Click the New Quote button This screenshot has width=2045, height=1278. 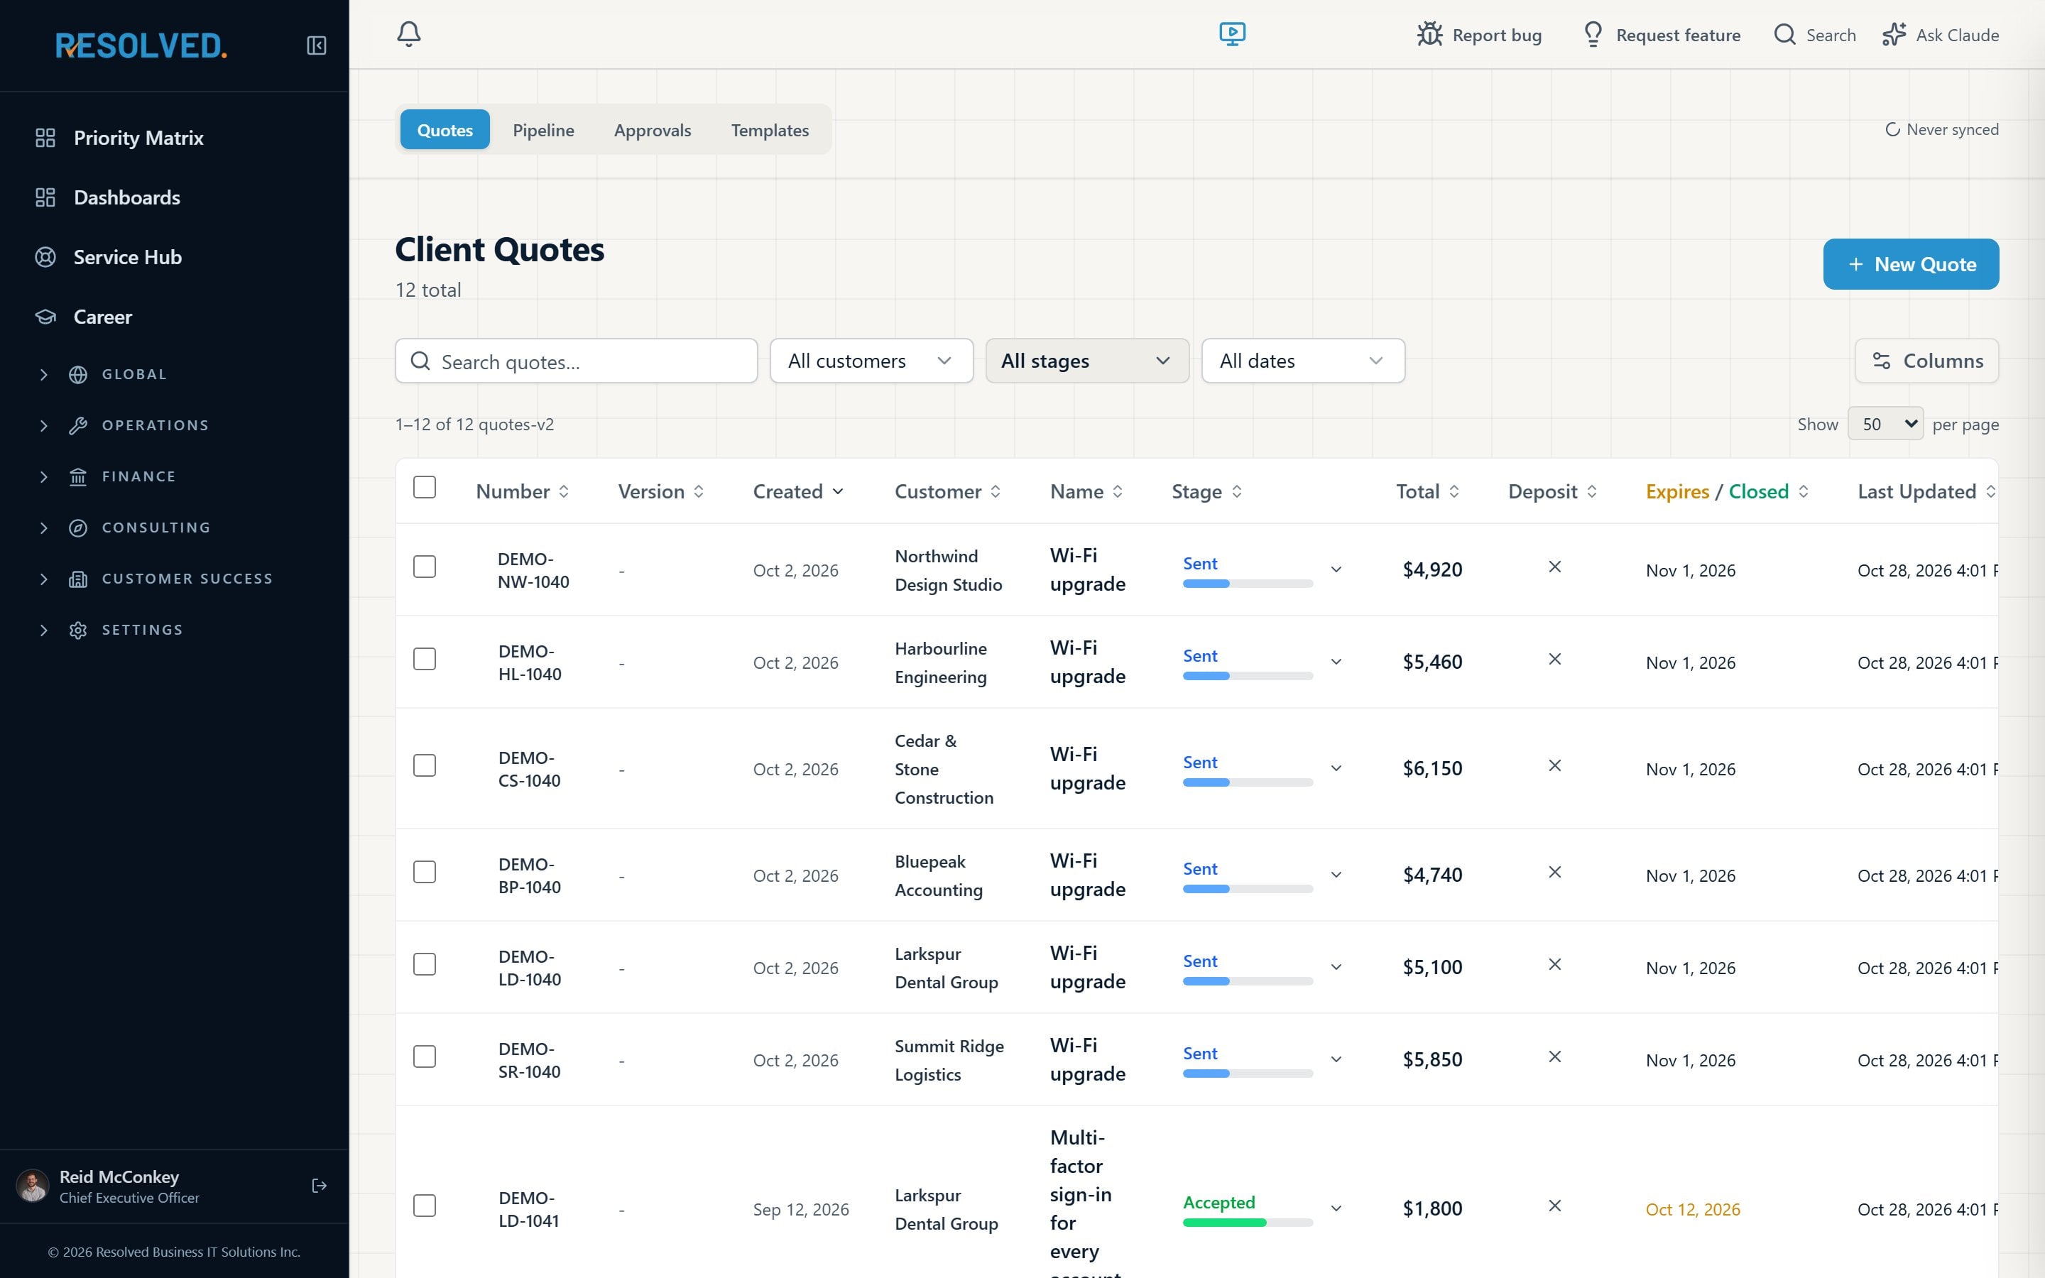[1911, 265]
